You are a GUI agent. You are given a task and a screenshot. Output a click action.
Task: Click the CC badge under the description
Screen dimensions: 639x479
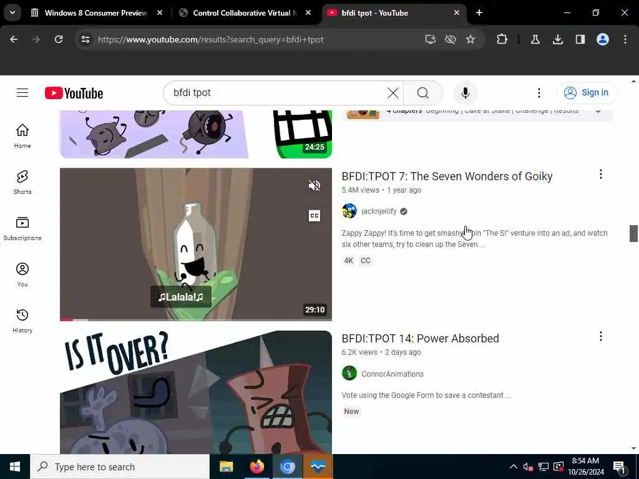365,261
